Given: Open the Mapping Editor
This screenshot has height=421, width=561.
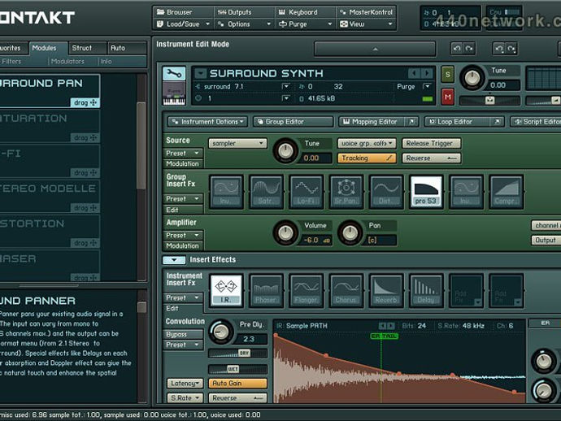Looking at the screenshot, I should pos(372,122).
